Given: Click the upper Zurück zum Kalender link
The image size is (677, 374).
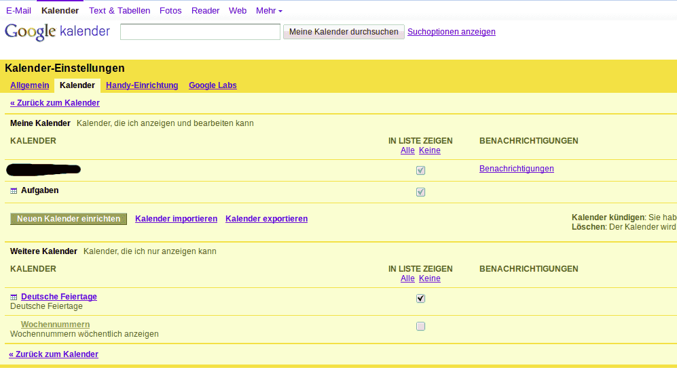Looking at the screenshot, I should tap(55, 103).
